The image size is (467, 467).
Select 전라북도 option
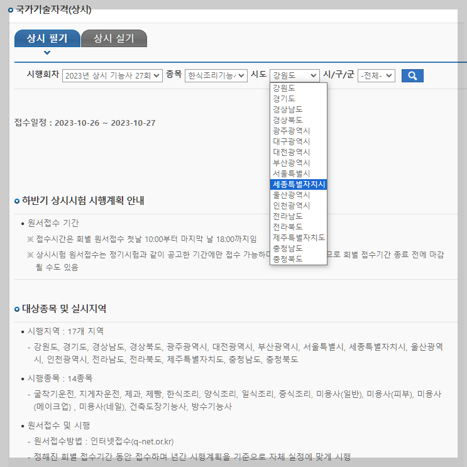coord(299,227)
